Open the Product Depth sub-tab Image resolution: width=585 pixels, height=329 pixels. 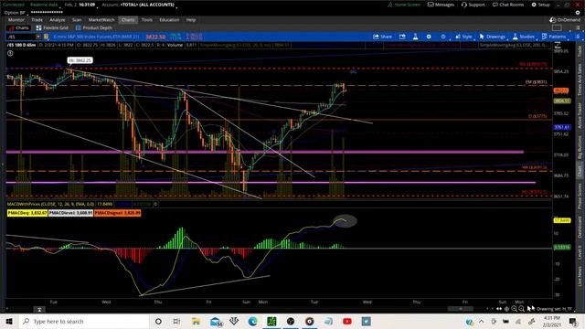coord(94,28)
